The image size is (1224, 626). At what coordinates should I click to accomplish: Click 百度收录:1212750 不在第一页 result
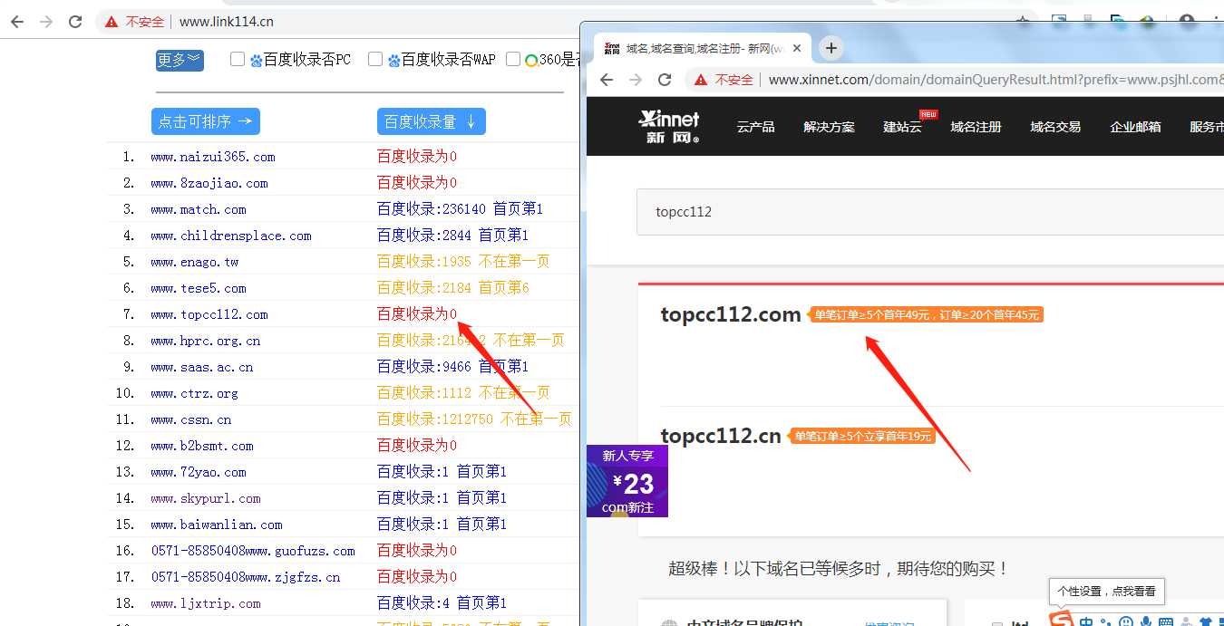474,419
